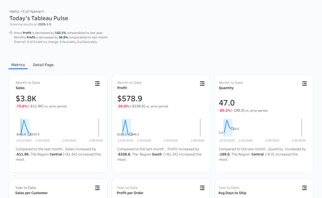Open Profit per Order card menu icon
Image resolution: width=322 pixels, height=198 pixels.
(x=202, y=188)
